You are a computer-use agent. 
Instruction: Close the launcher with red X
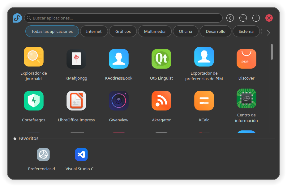(x=269, y=18)
